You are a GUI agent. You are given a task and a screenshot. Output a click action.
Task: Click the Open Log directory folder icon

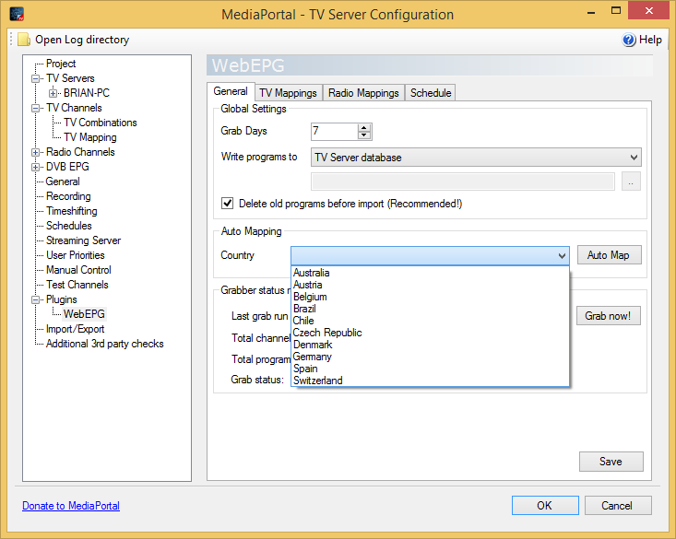point(24,40)
